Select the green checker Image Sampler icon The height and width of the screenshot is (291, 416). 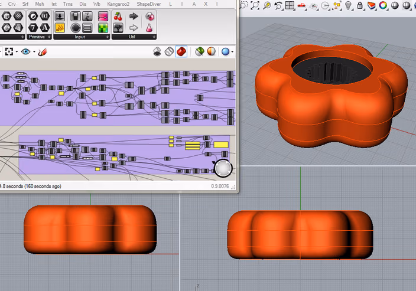pyautogui.click(x=103, y=28)
